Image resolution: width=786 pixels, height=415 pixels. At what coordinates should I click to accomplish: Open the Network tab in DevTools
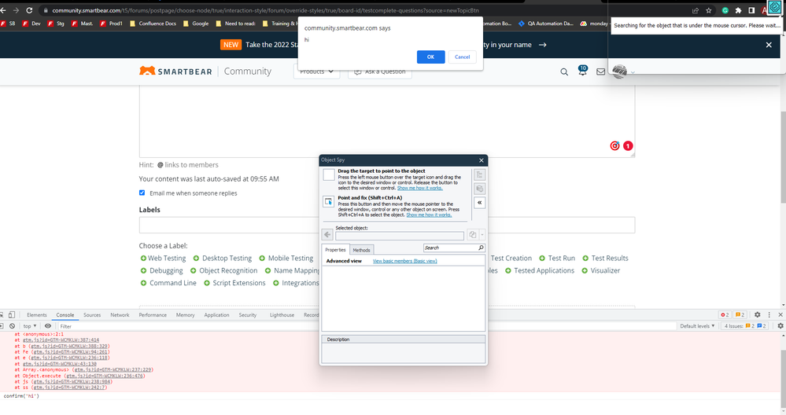pyautogui.click(x=120, y=314)
